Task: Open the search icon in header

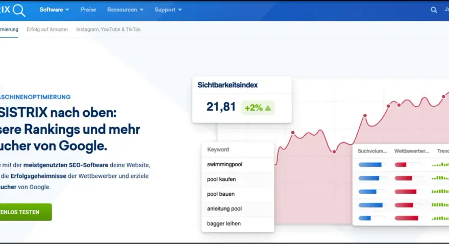Action: click(434, 10)
